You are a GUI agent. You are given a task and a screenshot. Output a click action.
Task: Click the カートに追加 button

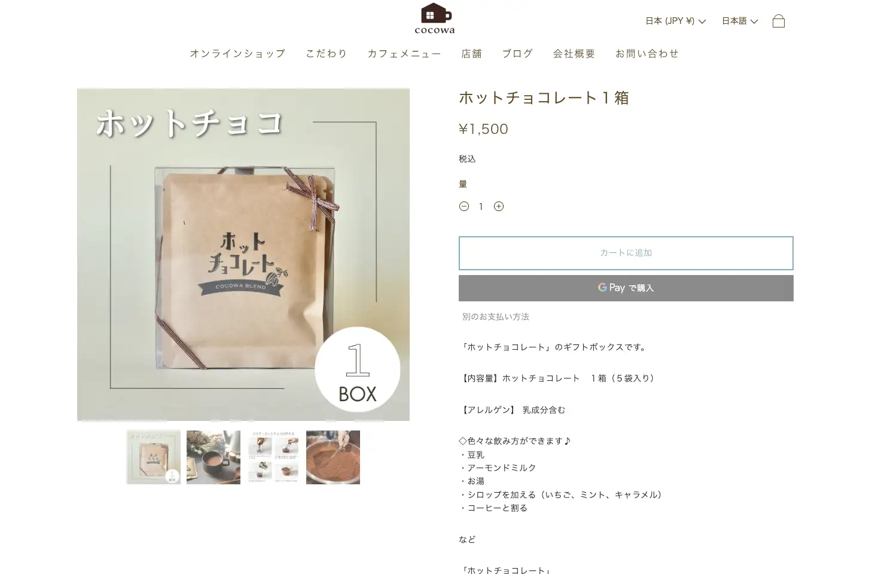tap(626, 253)
